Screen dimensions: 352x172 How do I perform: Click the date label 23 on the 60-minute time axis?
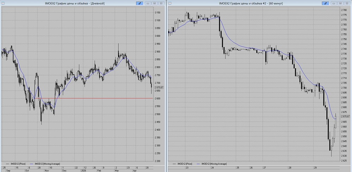[x=187, y=167]
